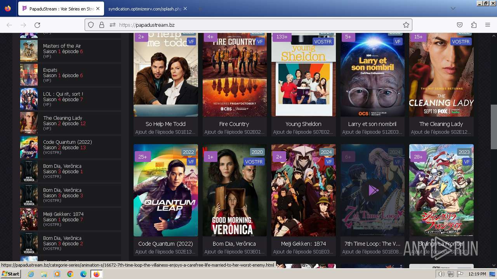Image resolution: width=497 pixels, height=279 pixels.
Task: Open the Extensions puzzle icon
Action: point(474,25)
